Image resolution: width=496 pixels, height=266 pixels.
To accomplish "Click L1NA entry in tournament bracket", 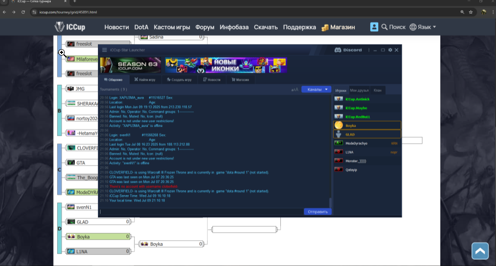I will point(98,252).
